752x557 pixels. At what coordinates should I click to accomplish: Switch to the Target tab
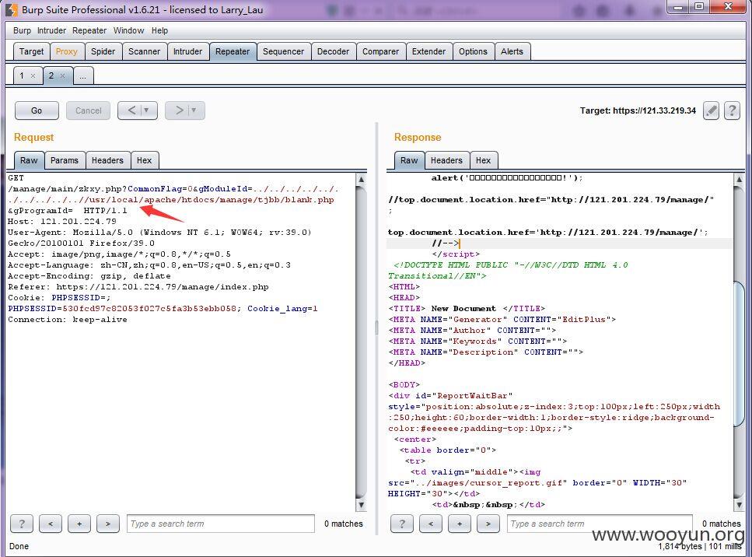click(32, 51)
